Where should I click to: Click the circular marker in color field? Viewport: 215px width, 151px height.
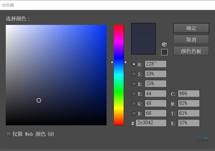39,100
